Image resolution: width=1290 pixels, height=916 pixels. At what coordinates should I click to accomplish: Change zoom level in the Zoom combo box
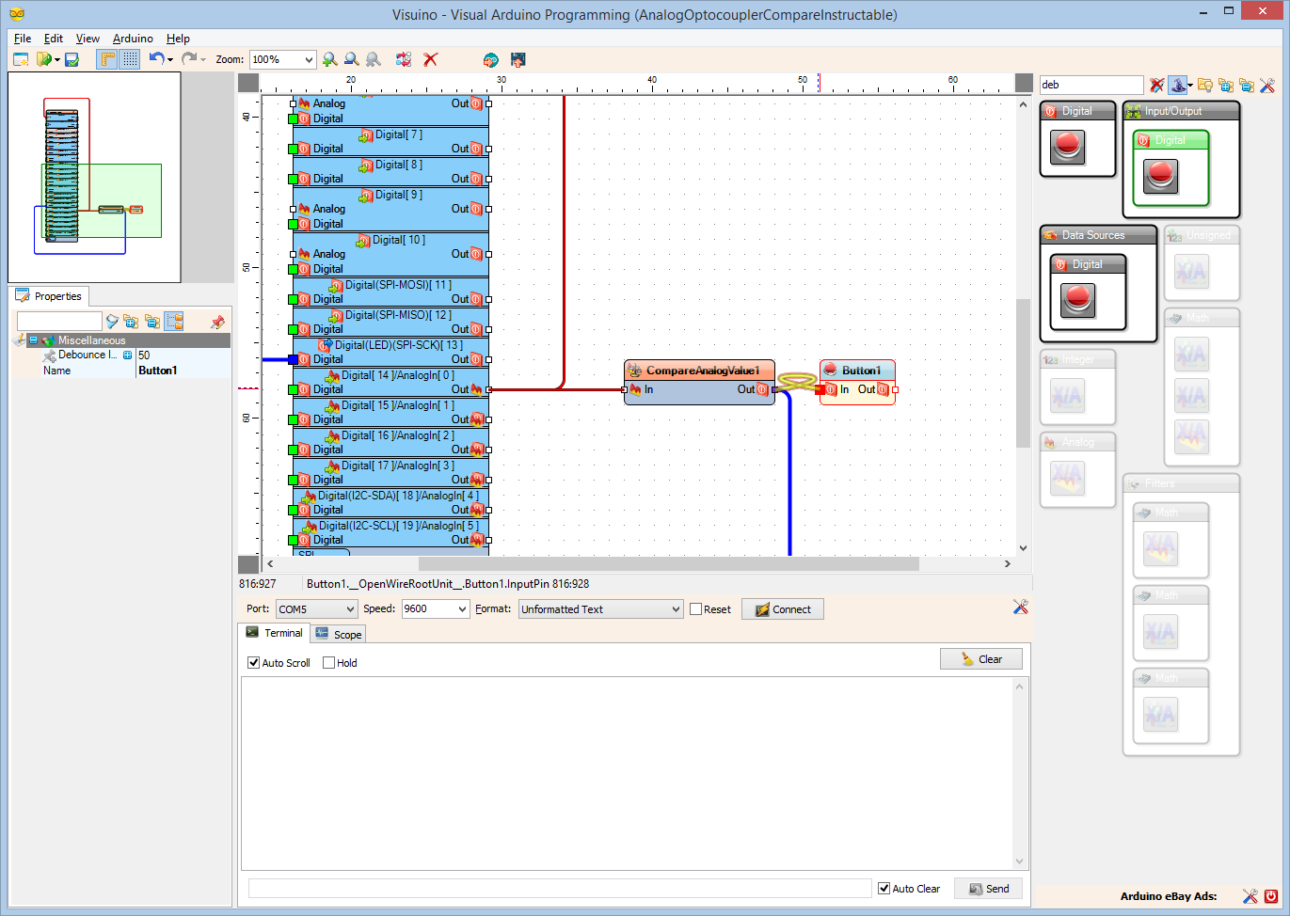282,58
